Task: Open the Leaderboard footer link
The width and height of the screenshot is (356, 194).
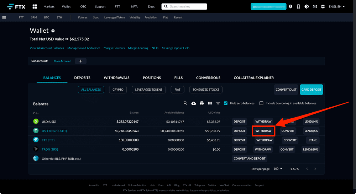Action: pos(117,185)
